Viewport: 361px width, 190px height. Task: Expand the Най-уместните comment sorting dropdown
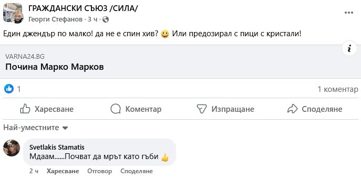point(35,128)
